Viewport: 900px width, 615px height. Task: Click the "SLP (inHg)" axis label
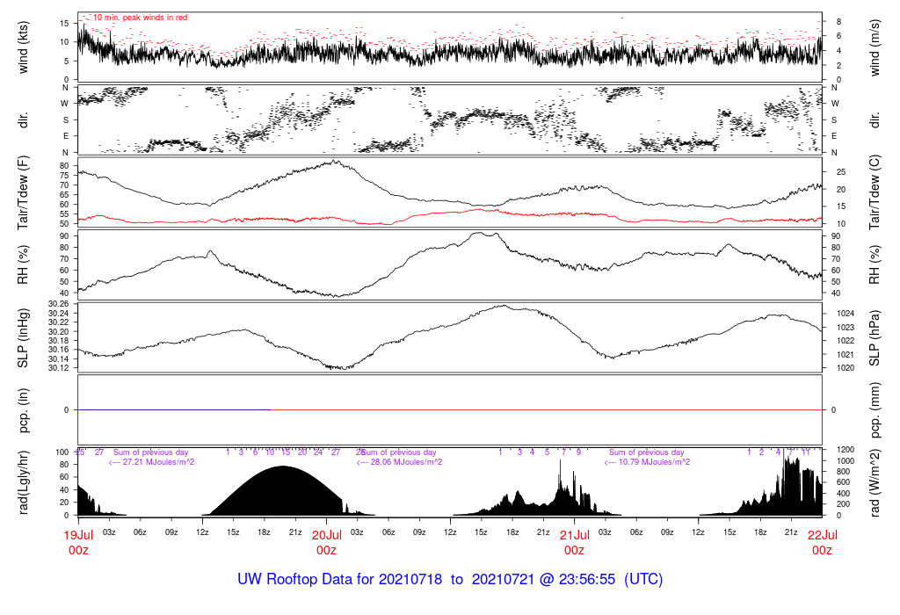tap(23, 338)
